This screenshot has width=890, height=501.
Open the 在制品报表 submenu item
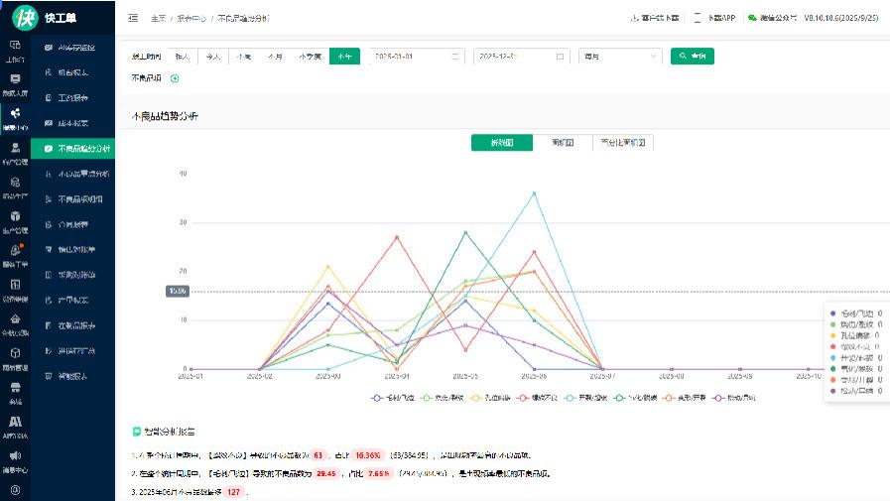pyautogui.click(x=72, y=325)
